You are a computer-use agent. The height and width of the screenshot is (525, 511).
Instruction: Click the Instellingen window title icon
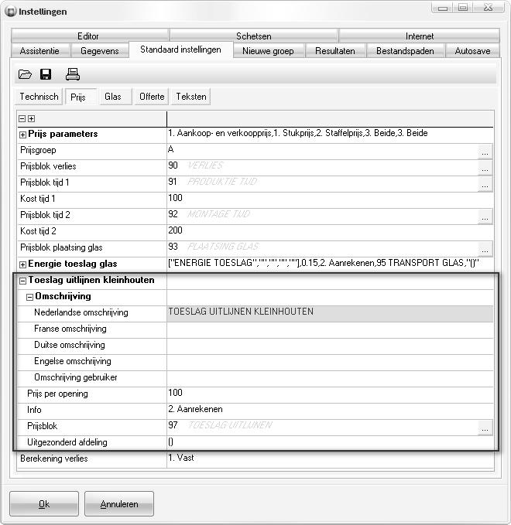click(x=11, y=12)
